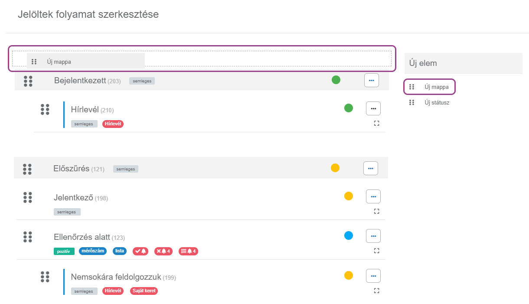The width and height of the screenshot is (529, 304).
Task: Open the Előszűrés three-dot options menu
Action: click(x=371, y=168)
